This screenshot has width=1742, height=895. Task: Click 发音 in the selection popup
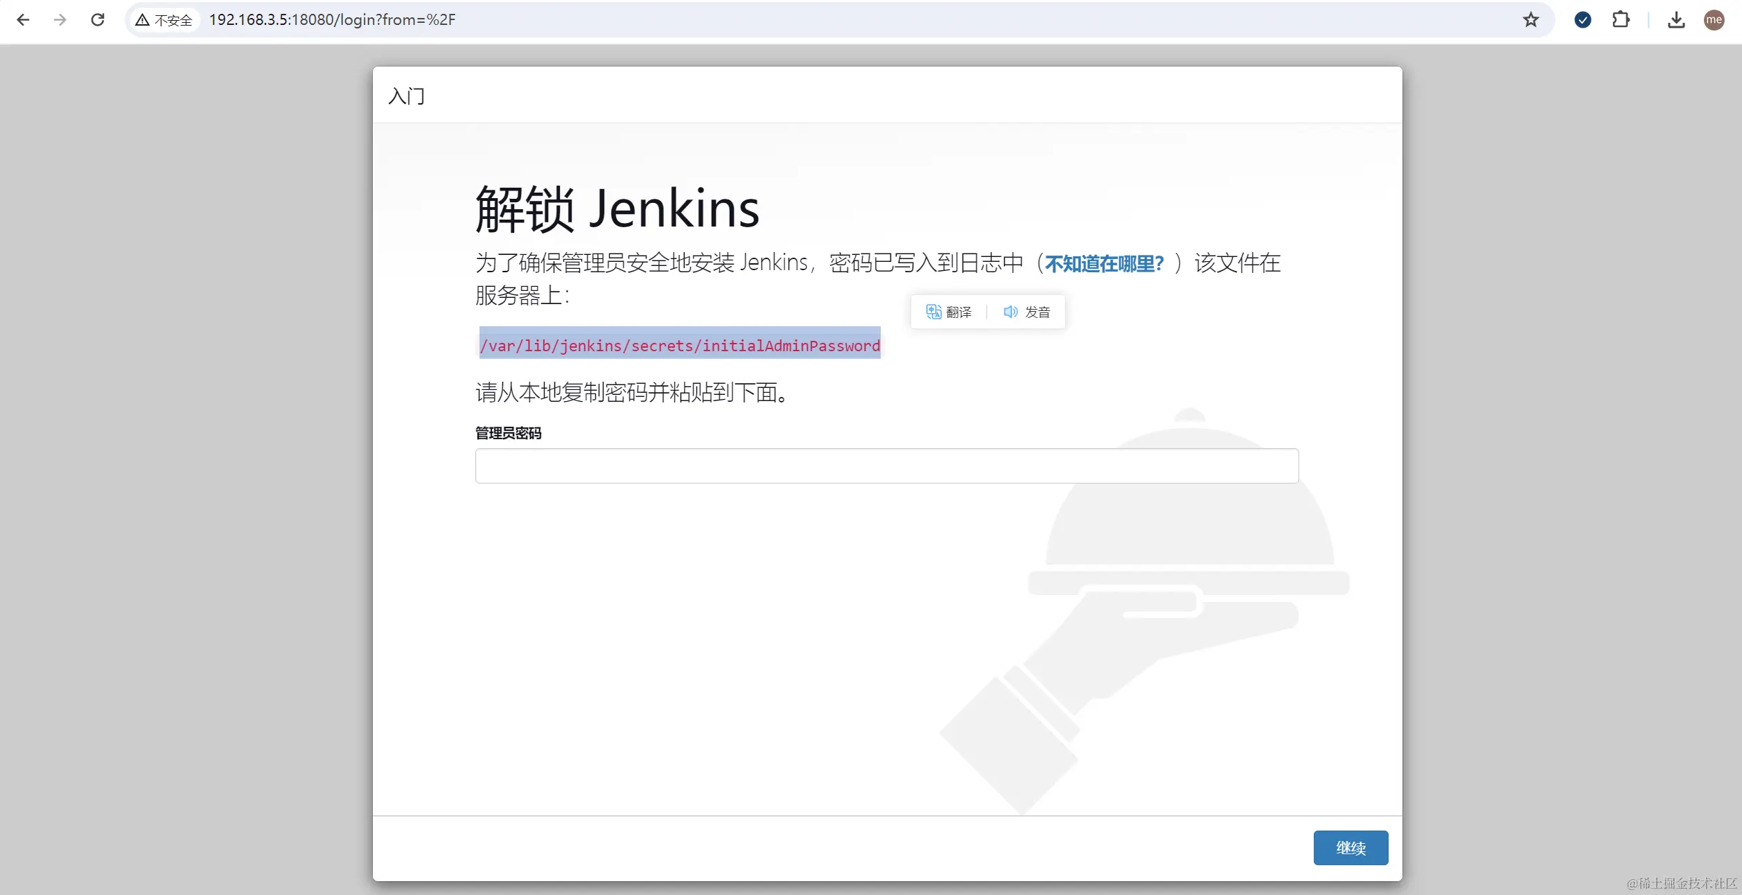[x=1027, y=312]
